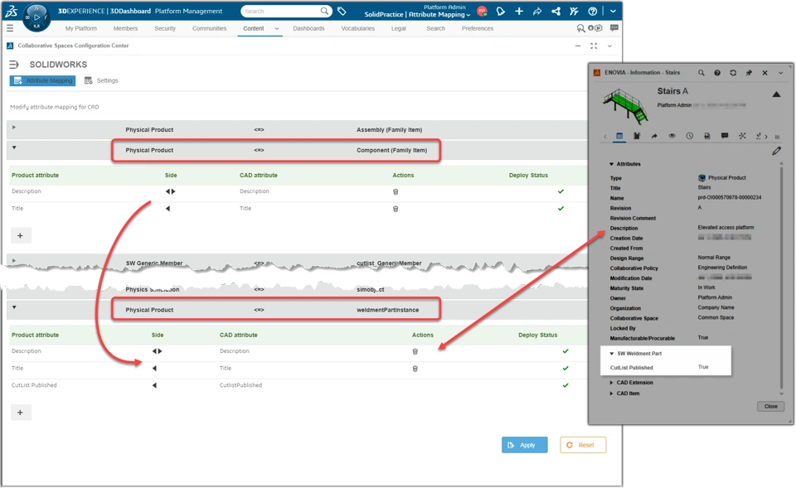796x488 pixels.
Task: Collapse Attributes section in ENOVIA panel
Action: (x=612, y=164)
